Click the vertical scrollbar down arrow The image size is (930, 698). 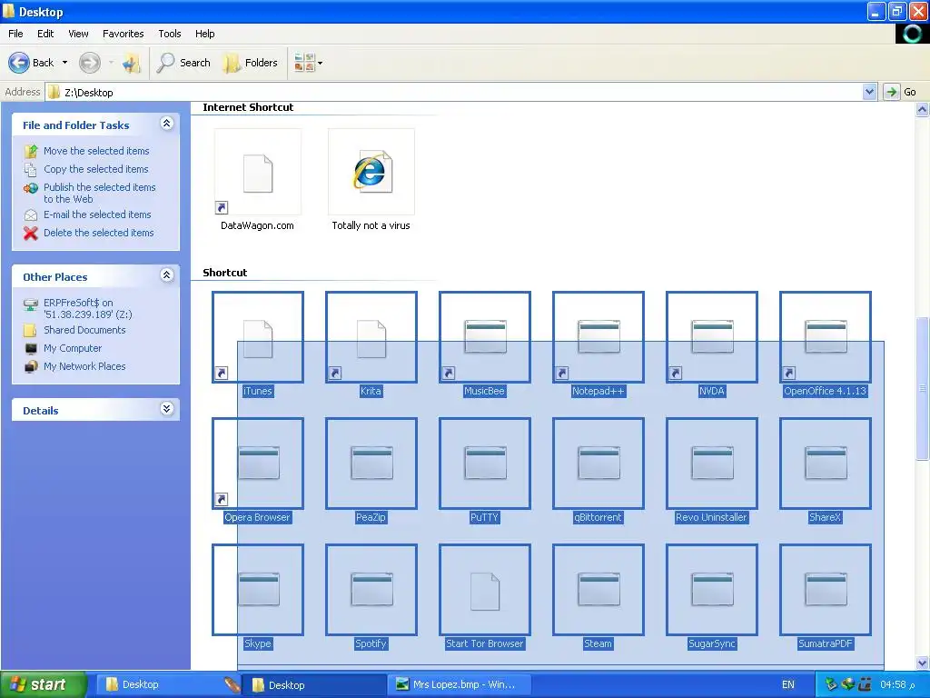coord(923,663)
